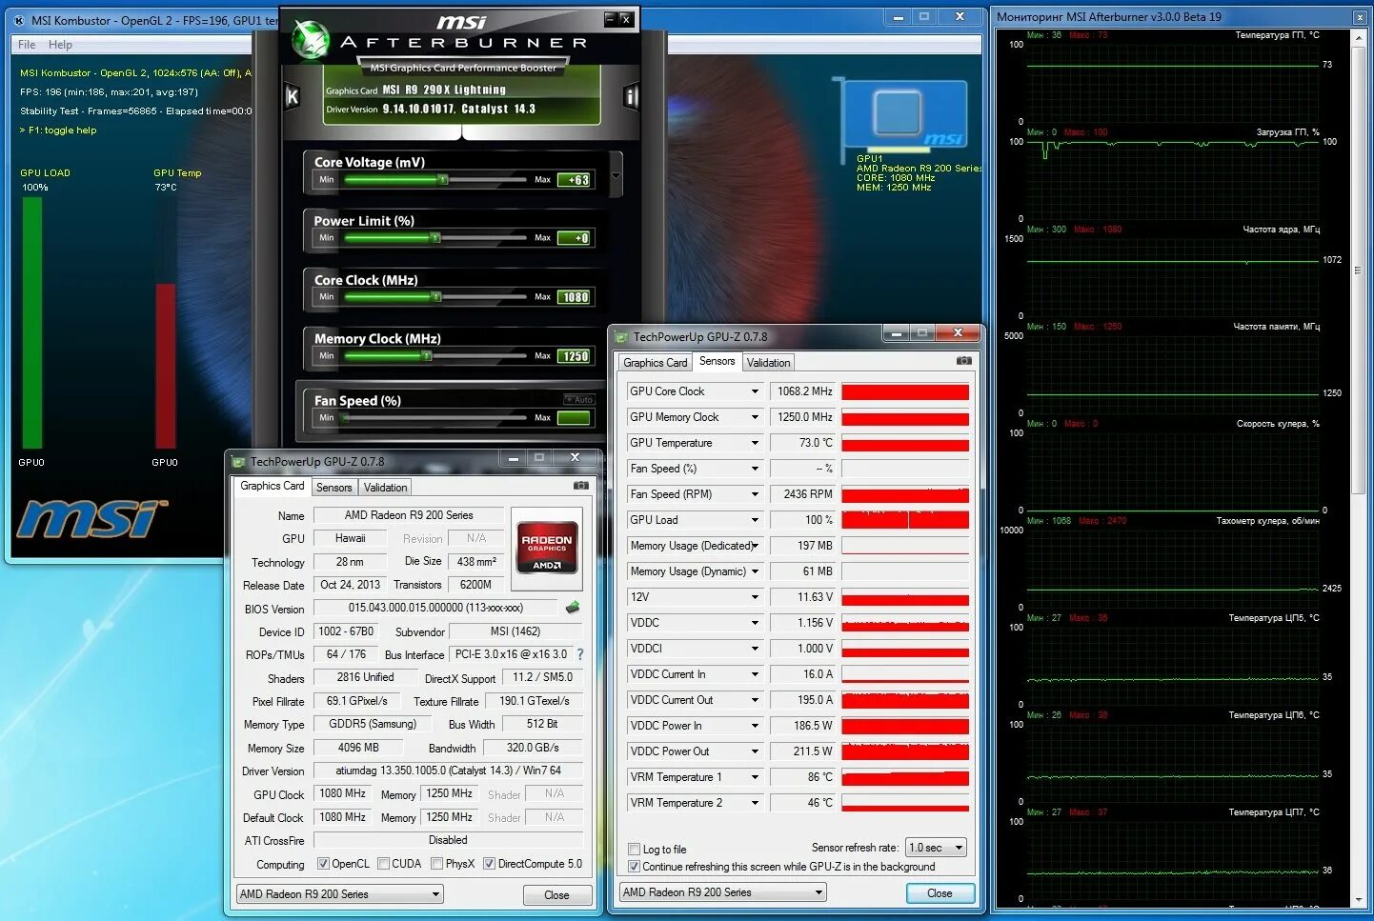This screenshot has width=1374, height=921.
Task: Click the Name field AMD Radeon R9 200 Series
Action: [409, 515]
